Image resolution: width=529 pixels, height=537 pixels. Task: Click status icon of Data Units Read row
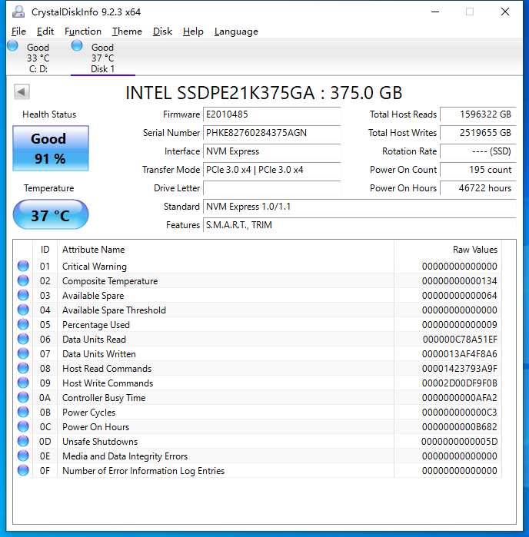[x=23, y=339]
